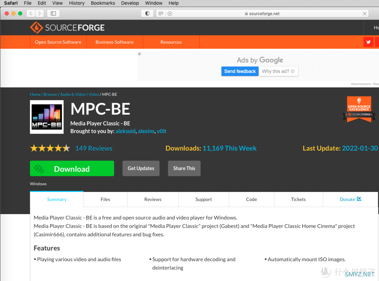Open the Twitter icon in orange bar
Image resolution: width=379 pixels, height=281 pixels.
(x=368, y=42)
